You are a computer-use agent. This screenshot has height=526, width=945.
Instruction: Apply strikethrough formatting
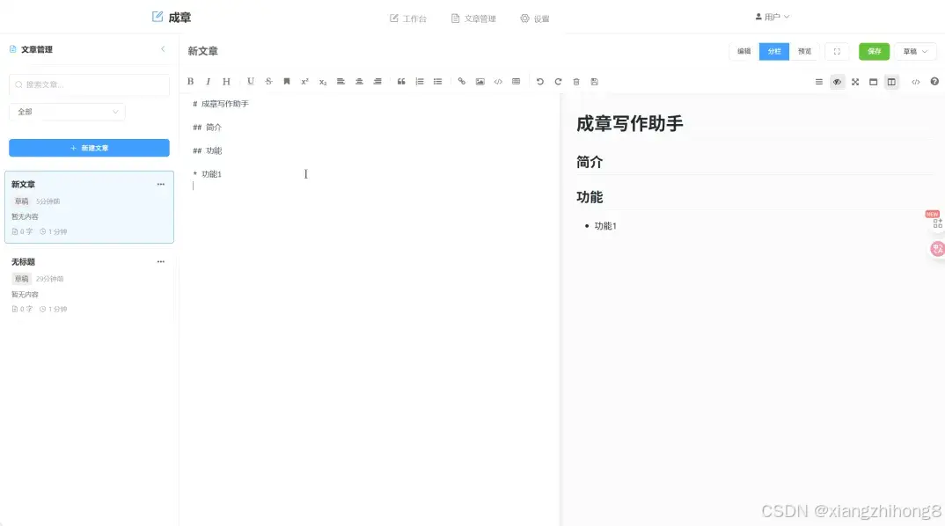tap(268, 81)
